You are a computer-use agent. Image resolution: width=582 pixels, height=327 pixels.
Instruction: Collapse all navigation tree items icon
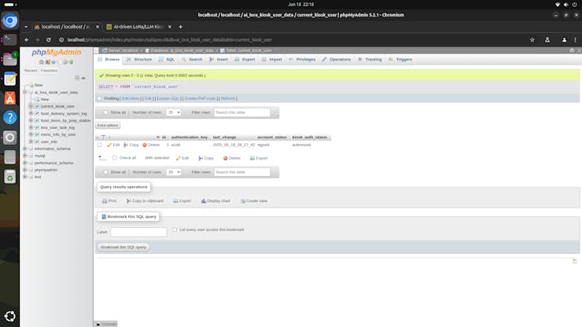point(77,78)
